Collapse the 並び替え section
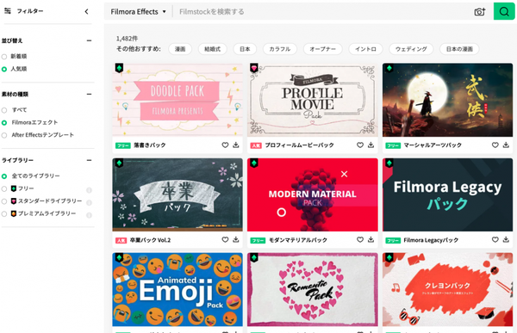The image size is (517, 333). tap(89, 40)
